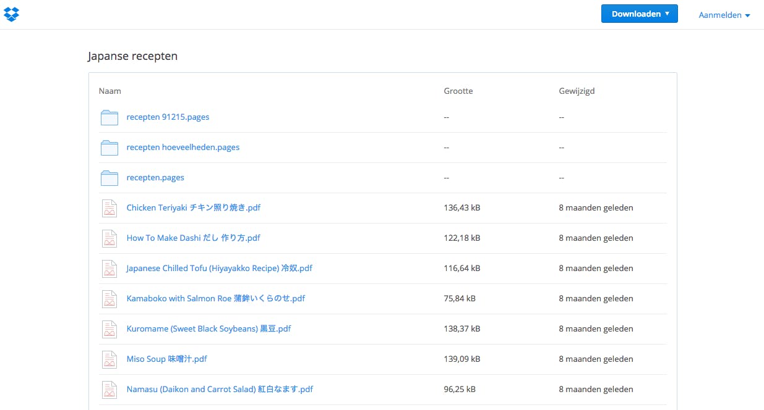Click folder icon beside recepten hoeveelheden.pages
The height and width of the screenshot is (410, 764).
pyautogui.click(x=109, y=148)
